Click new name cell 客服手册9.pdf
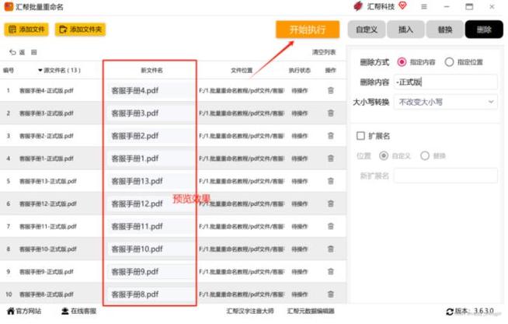Screen dimensions: 508x324 (150, 272)
